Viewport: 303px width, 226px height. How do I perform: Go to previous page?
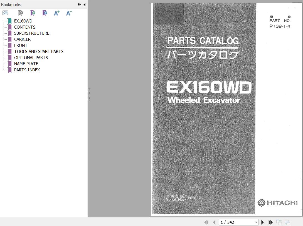[214, 222]
